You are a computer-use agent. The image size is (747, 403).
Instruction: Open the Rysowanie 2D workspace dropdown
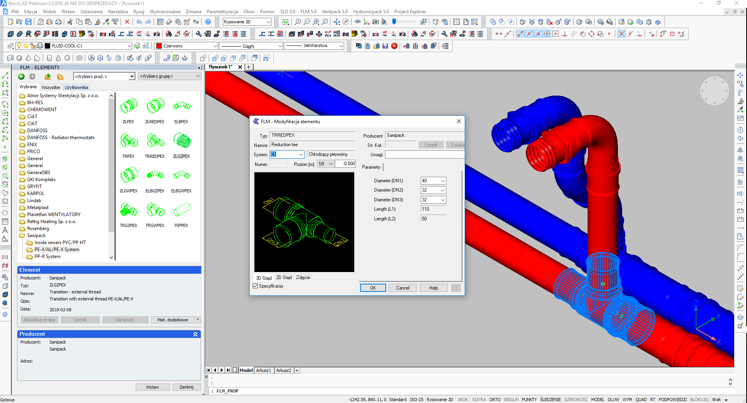tap(268, 22)
